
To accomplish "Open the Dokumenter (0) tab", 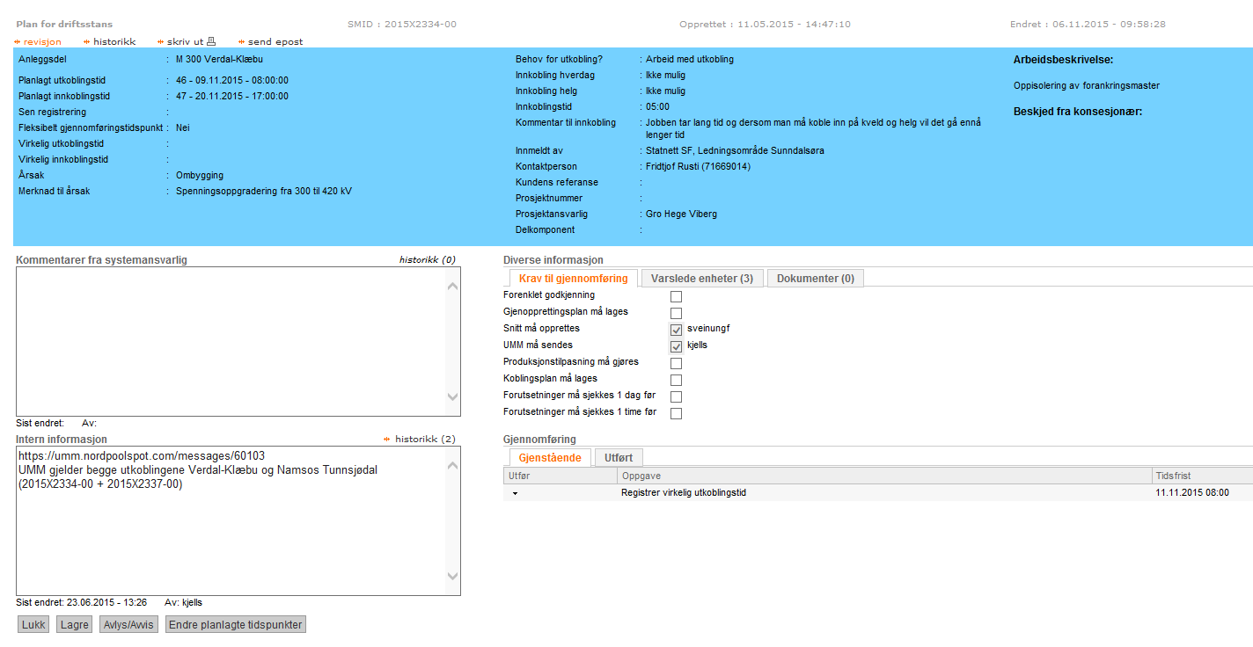I will [x=816, y=279].
